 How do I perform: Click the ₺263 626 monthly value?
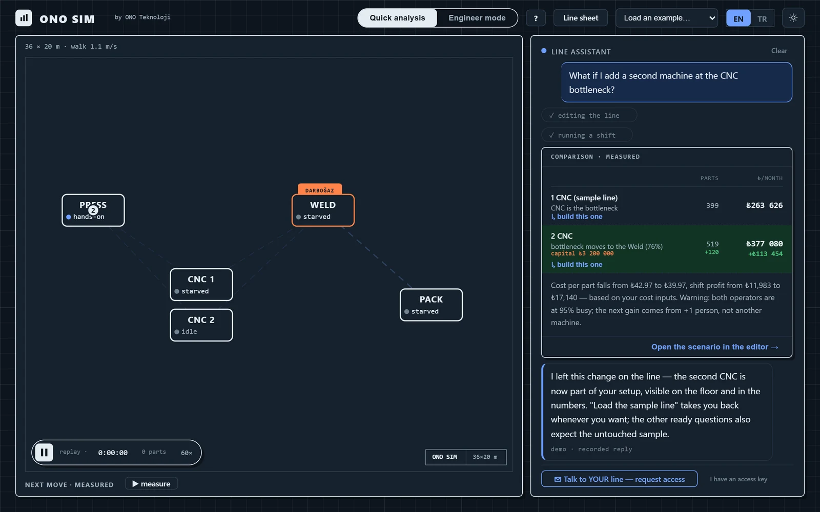pos(764,205)
